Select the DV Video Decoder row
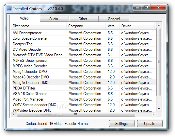The image size is (175, 137). [x=83, y=49]
